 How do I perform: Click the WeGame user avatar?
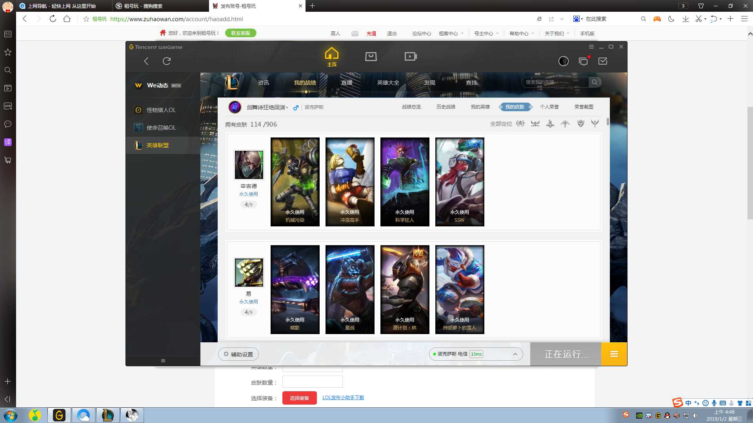564,61
